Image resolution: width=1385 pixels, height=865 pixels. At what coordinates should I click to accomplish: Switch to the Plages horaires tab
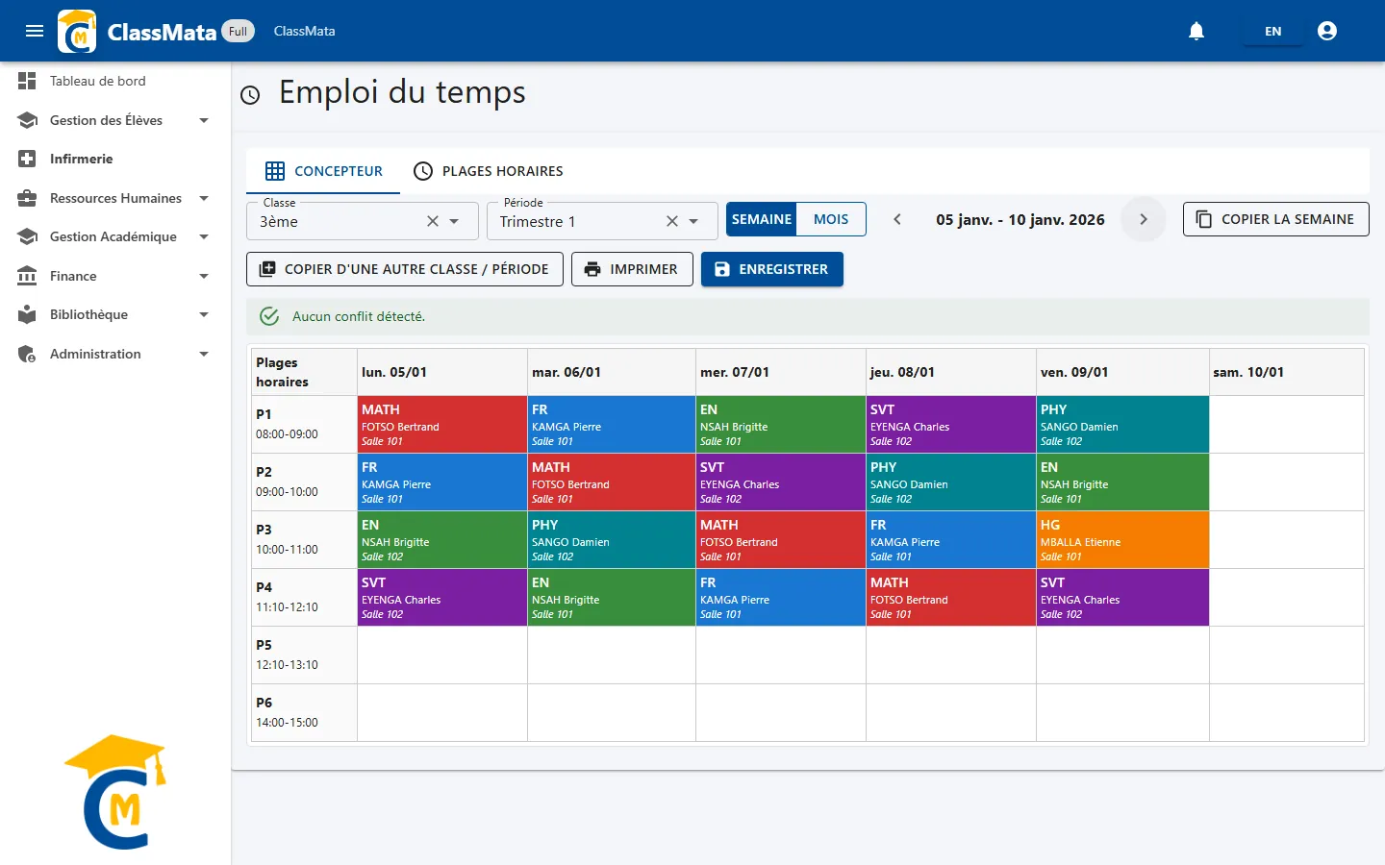488,171
